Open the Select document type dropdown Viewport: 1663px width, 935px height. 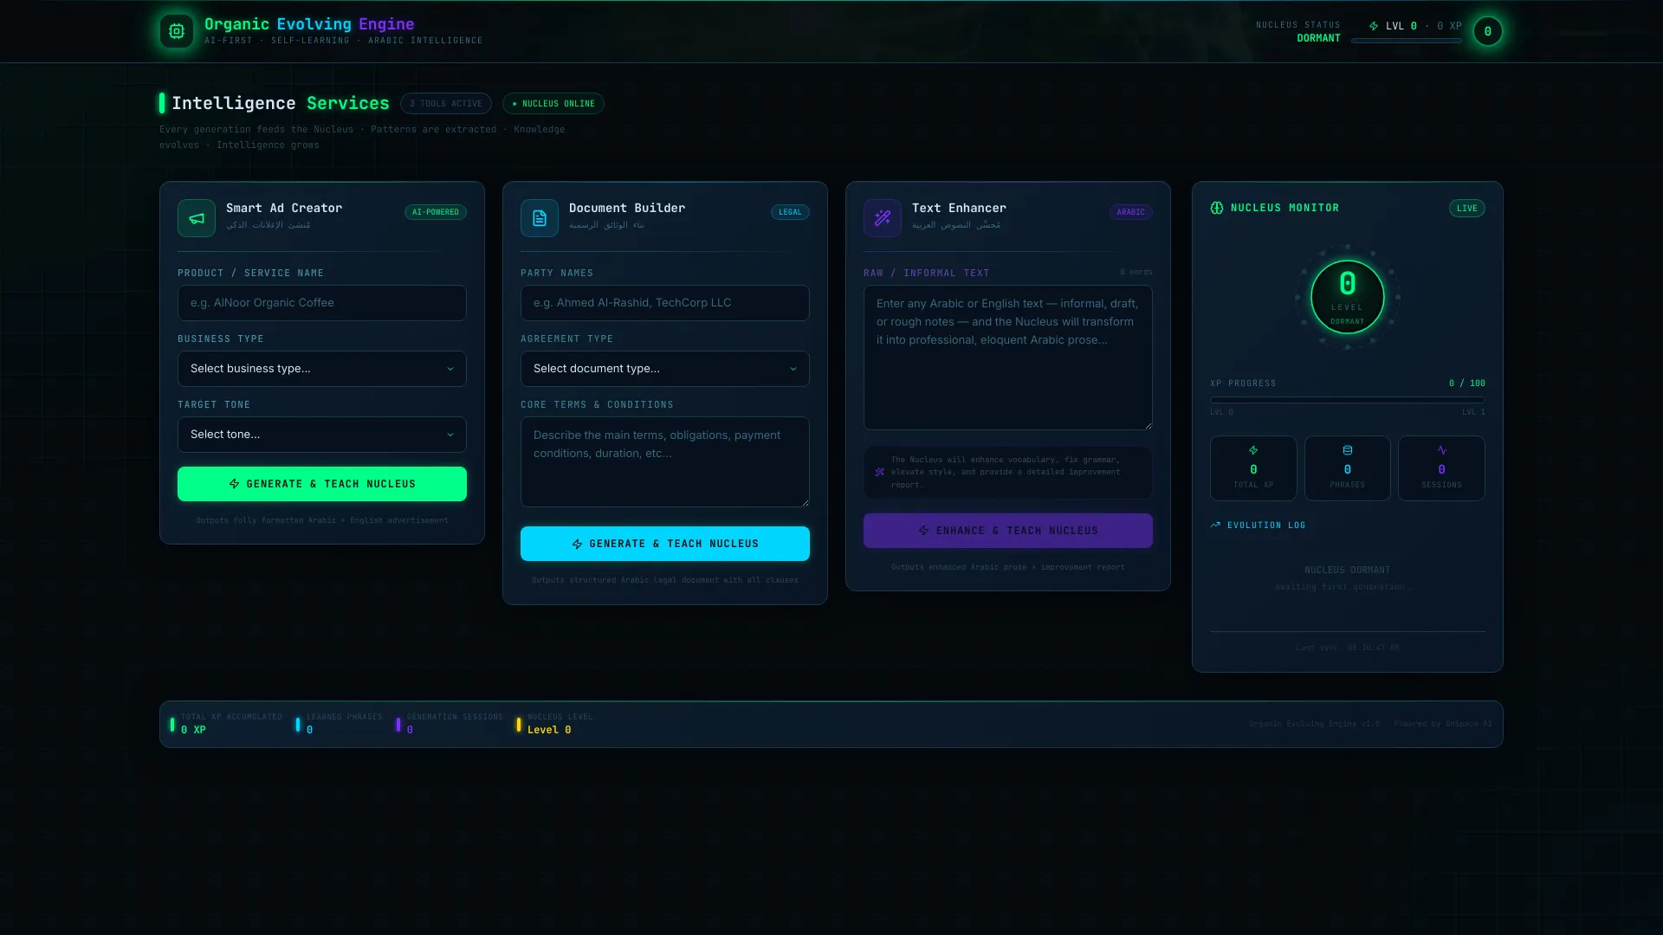(x=665, y=369)
